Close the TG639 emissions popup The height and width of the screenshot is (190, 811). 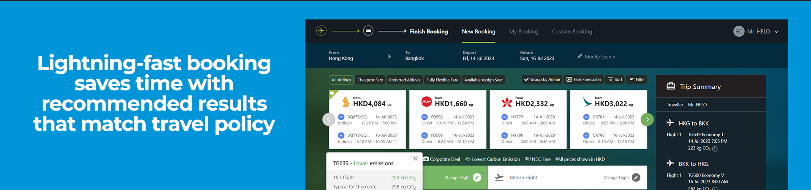point(415,158)
